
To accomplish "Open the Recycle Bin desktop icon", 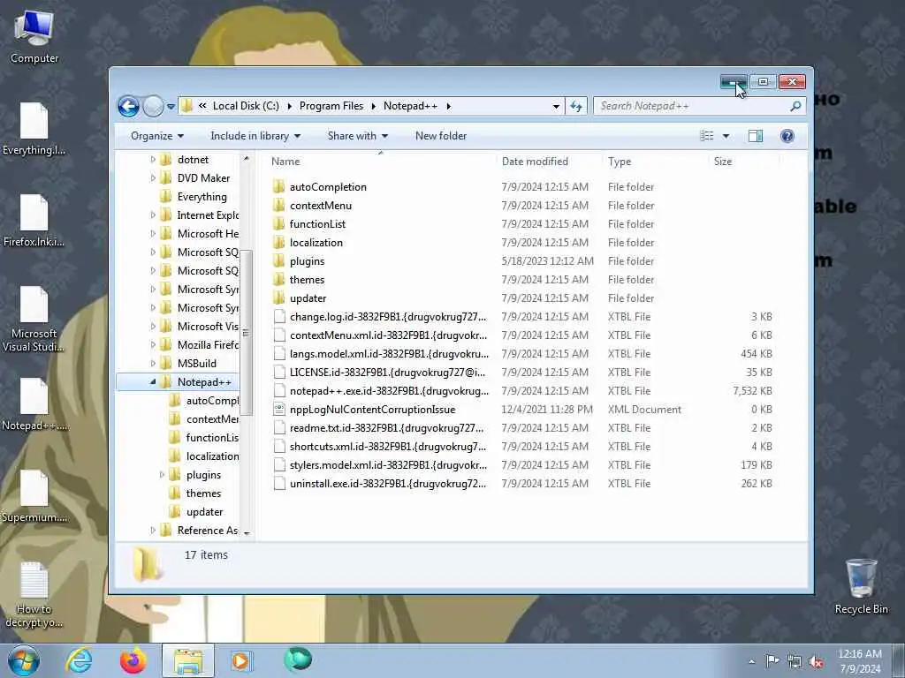I will pos(861,586).
